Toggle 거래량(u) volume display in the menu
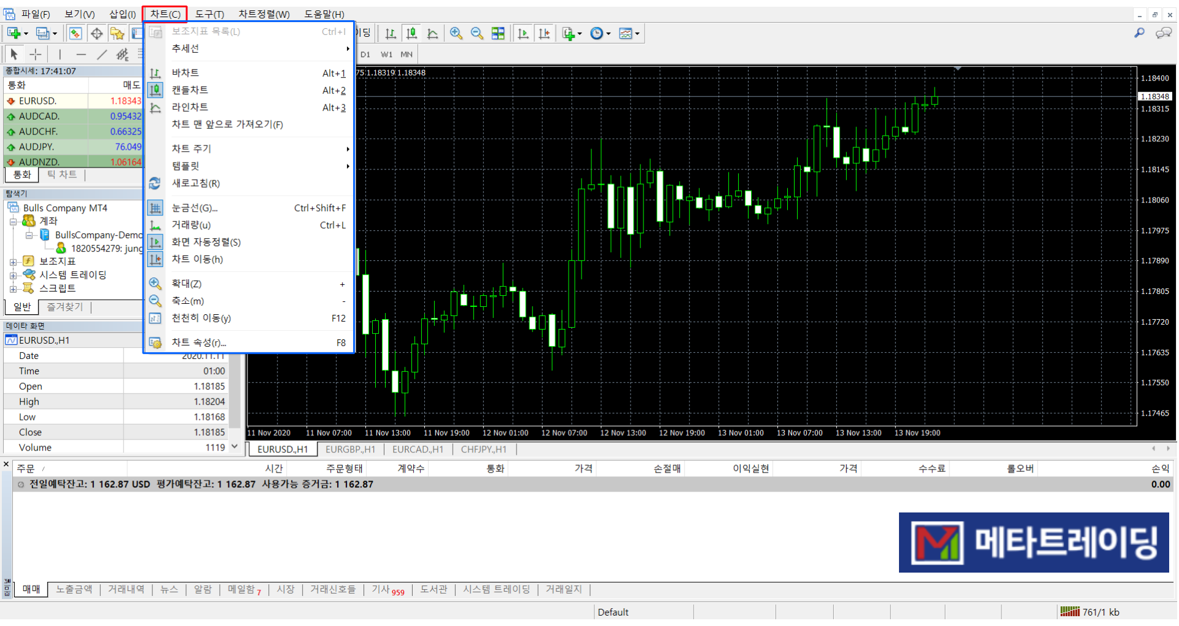Viewport: 1179px width, 626px height. [x=191, y=225]
